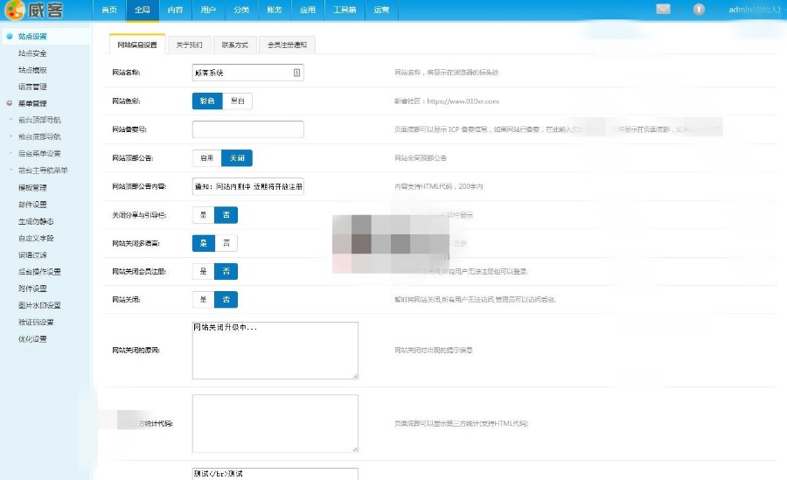Open 优化设置 in sidebar
Image resolution: width=787 pixels, height=480 pixels.
pos(32,339)
